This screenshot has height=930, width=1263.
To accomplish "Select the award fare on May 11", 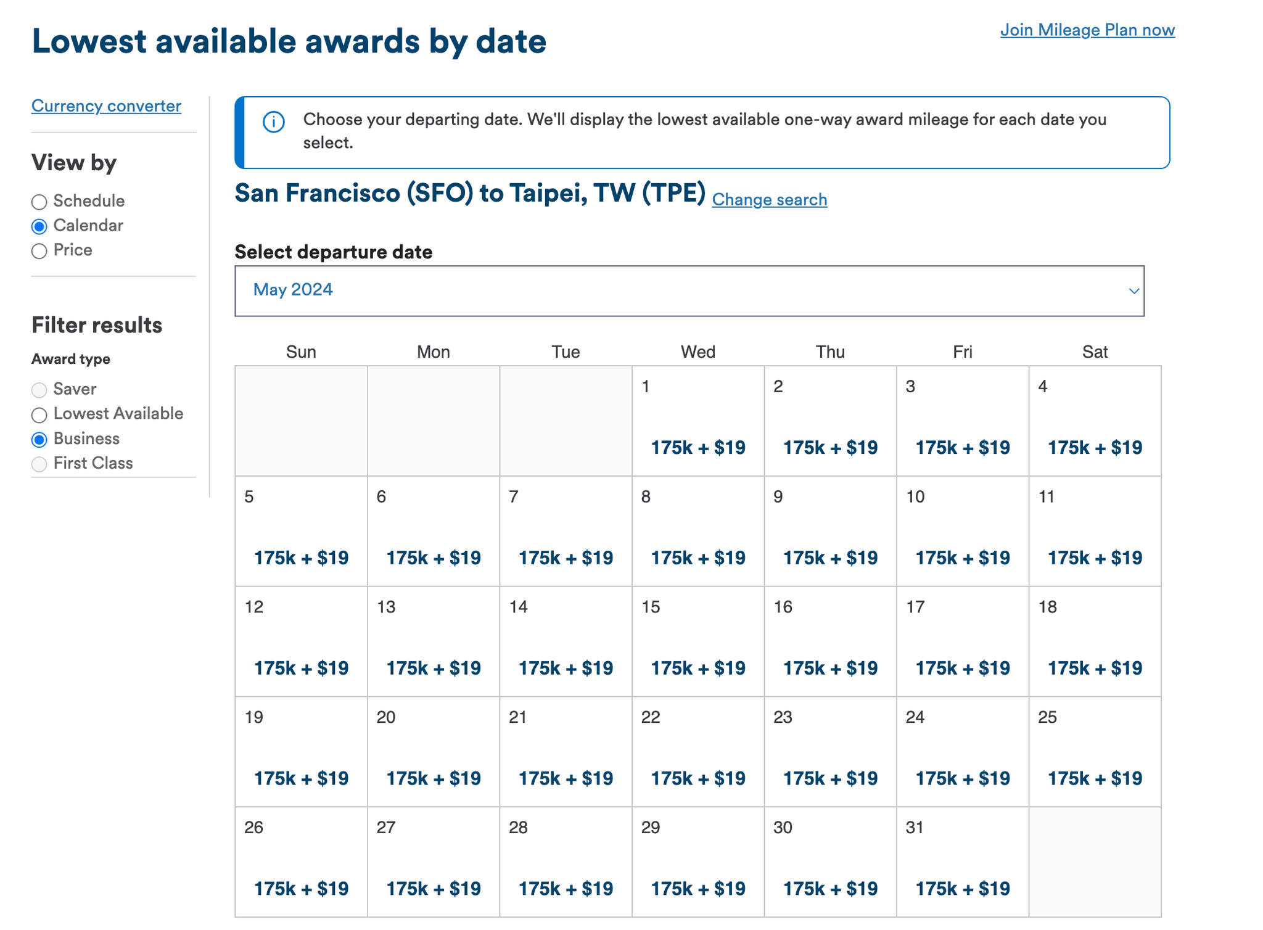I will [x=1095, y=558].
